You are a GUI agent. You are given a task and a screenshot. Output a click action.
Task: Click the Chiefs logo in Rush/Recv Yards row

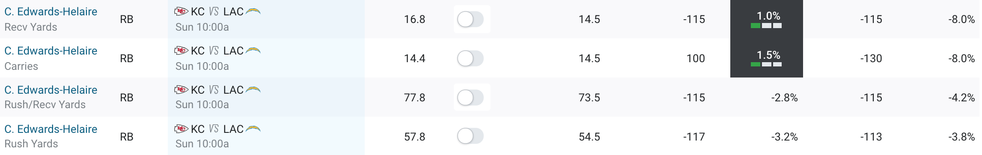[182, 90]
